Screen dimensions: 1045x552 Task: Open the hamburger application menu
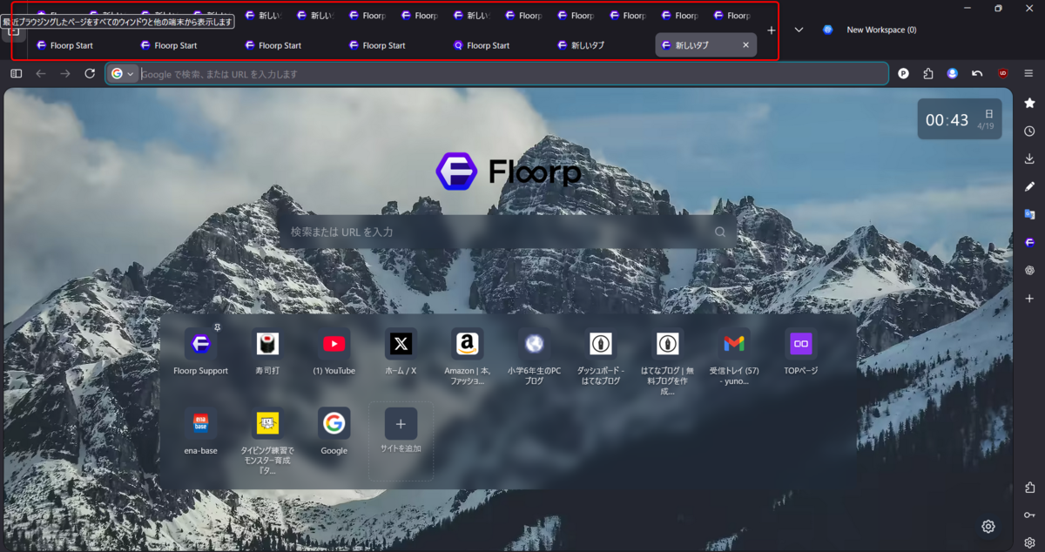tap(1029, 74)
